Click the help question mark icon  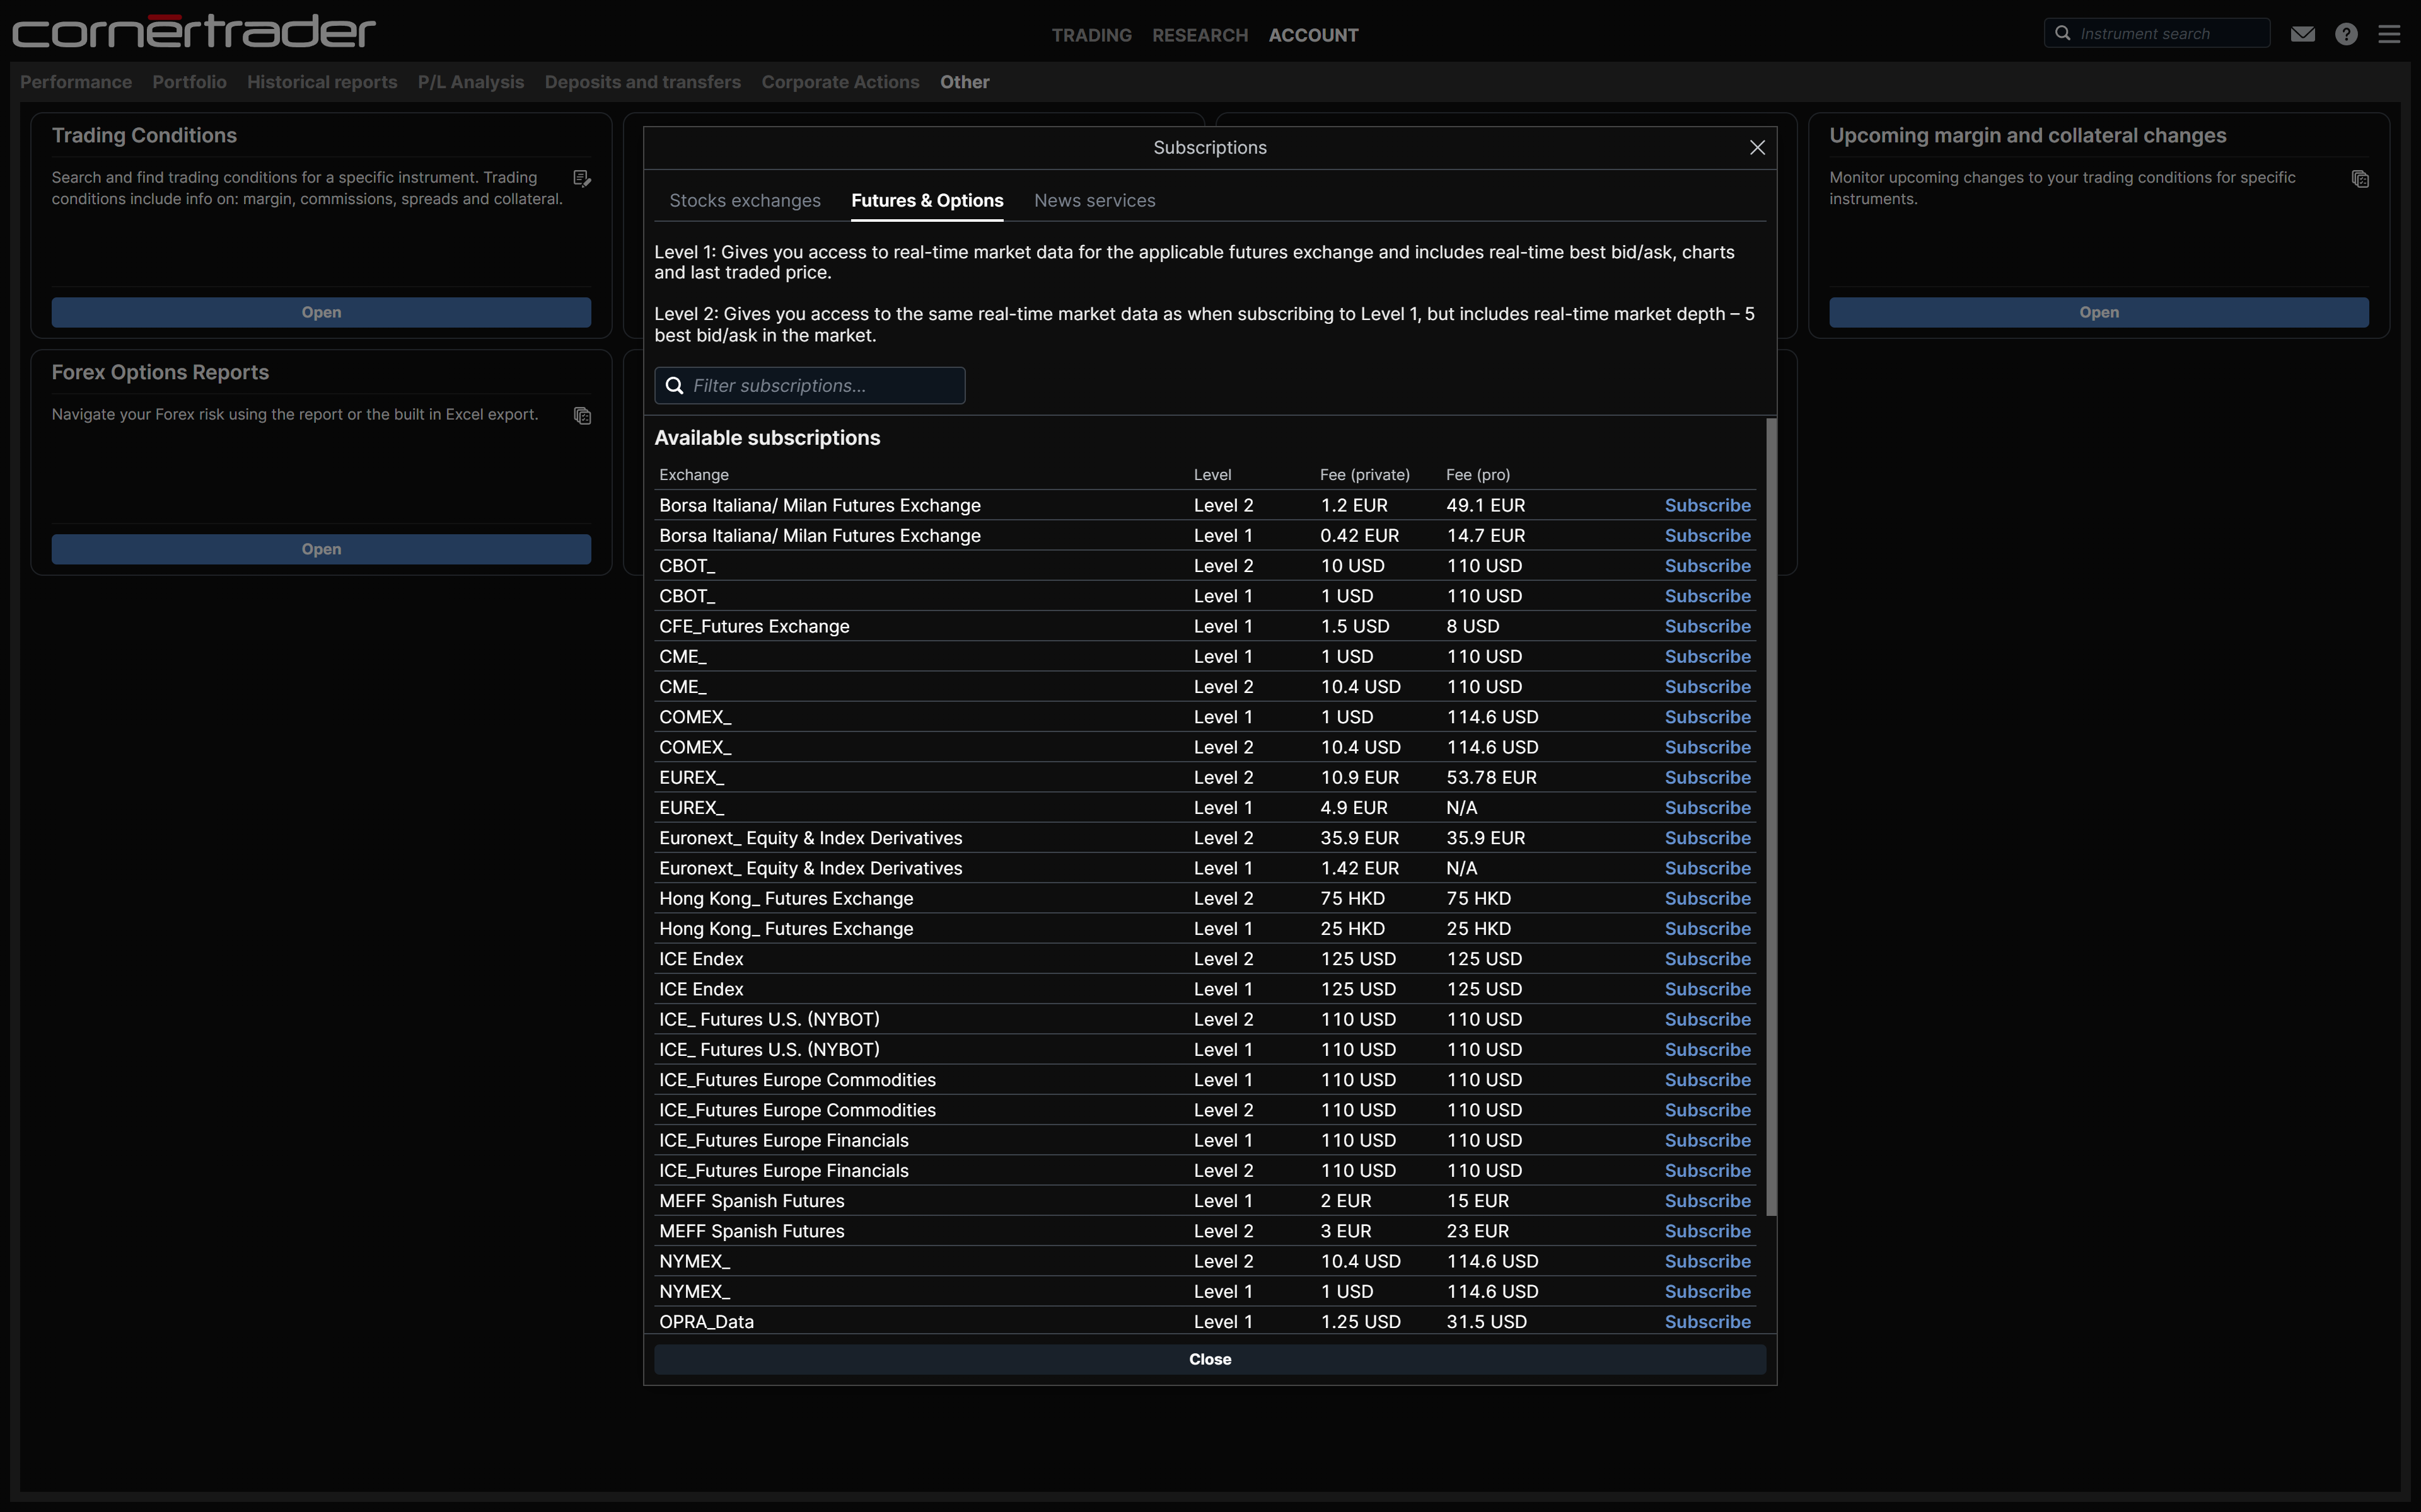[x=2346, y=34]
